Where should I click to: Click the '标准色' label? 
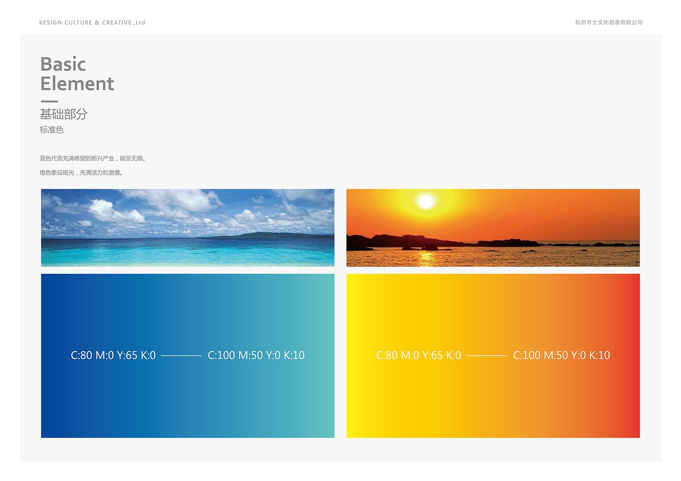click(x=52, y=130)
